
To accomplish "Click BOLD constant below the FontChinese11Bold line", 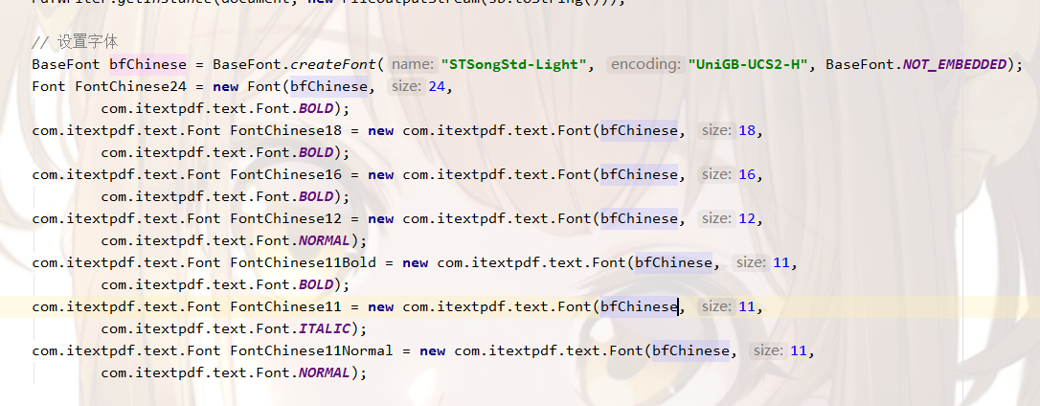I will [316, 284].
